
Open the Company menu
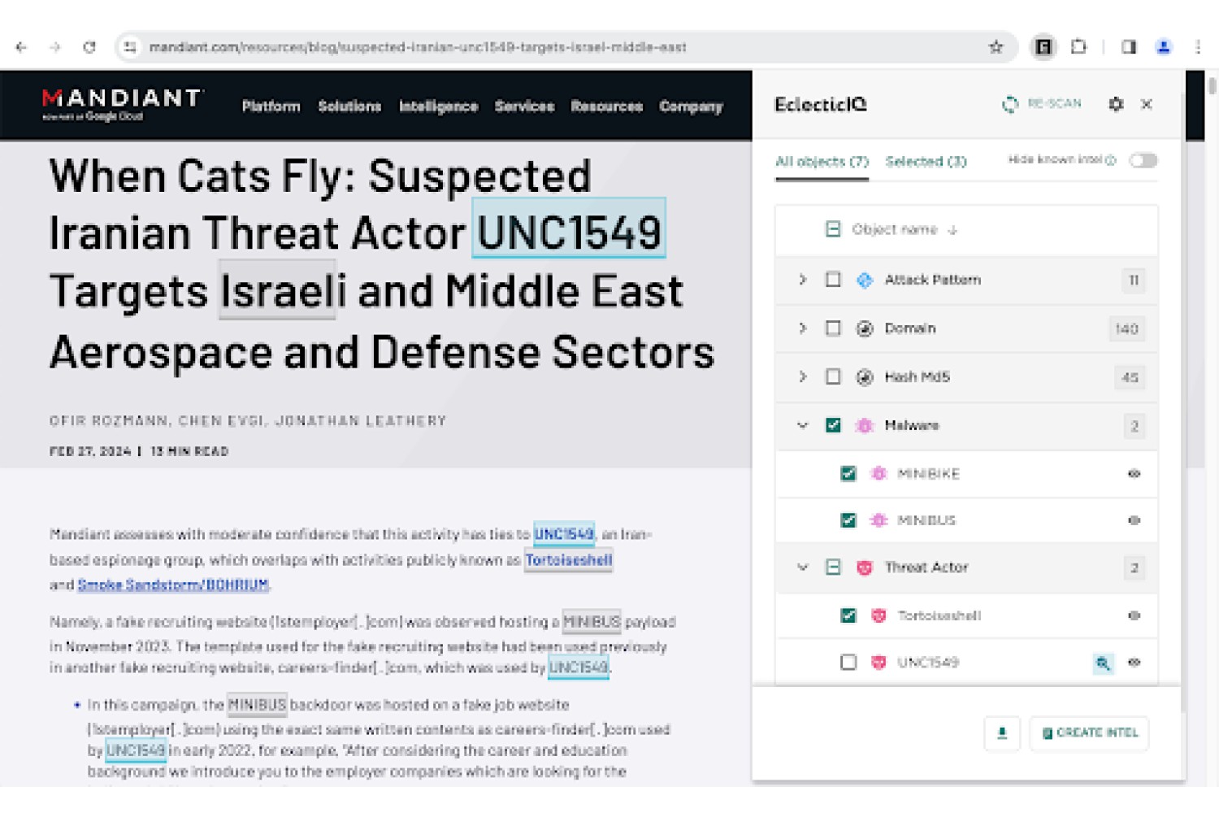(691, 107)
